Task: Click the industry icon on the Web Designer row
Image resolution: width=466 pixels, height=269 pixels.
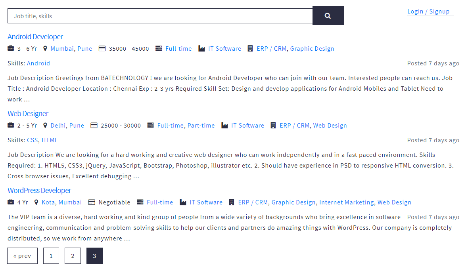Action: tap(224, 126)
